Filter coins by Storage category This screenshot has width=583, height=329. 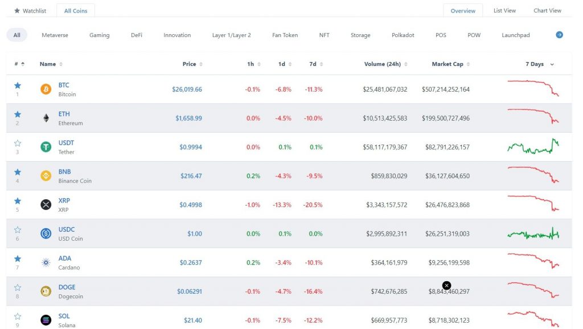[x=360, y=35]
